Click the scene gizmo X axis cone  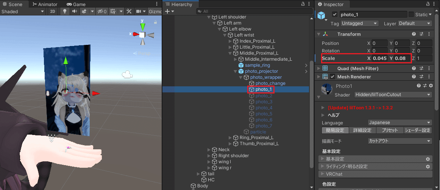(x=136, y=34)
